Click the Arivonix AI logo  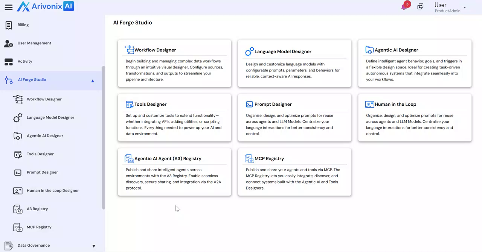coord(46,6)
